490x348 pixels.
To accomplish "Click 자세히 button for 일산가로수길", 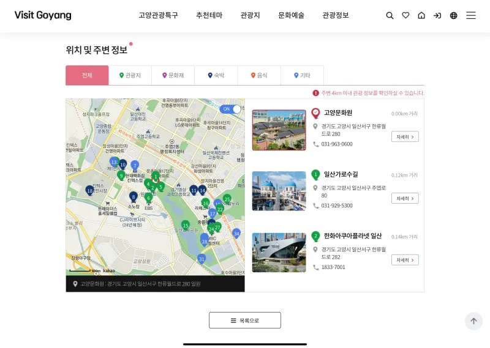I will (x=405, y=198).
